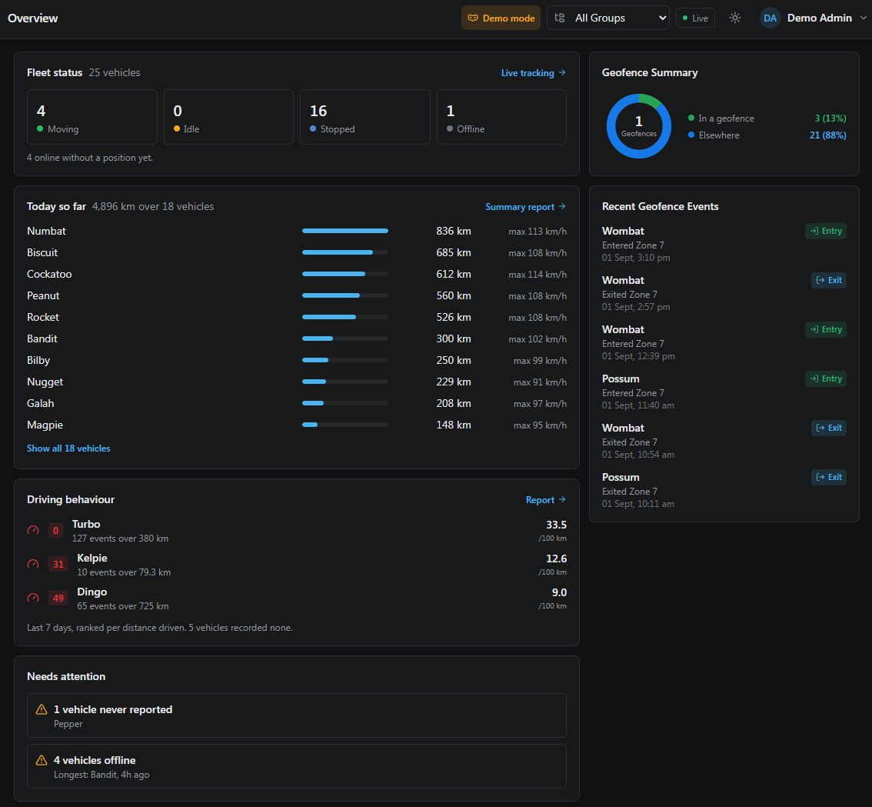
Task: Click Exit badge for Wombat 2:57 pm
Action: (x=829, y=280)
